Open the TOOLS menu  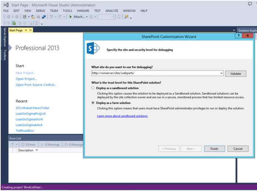tap(67, 11)
